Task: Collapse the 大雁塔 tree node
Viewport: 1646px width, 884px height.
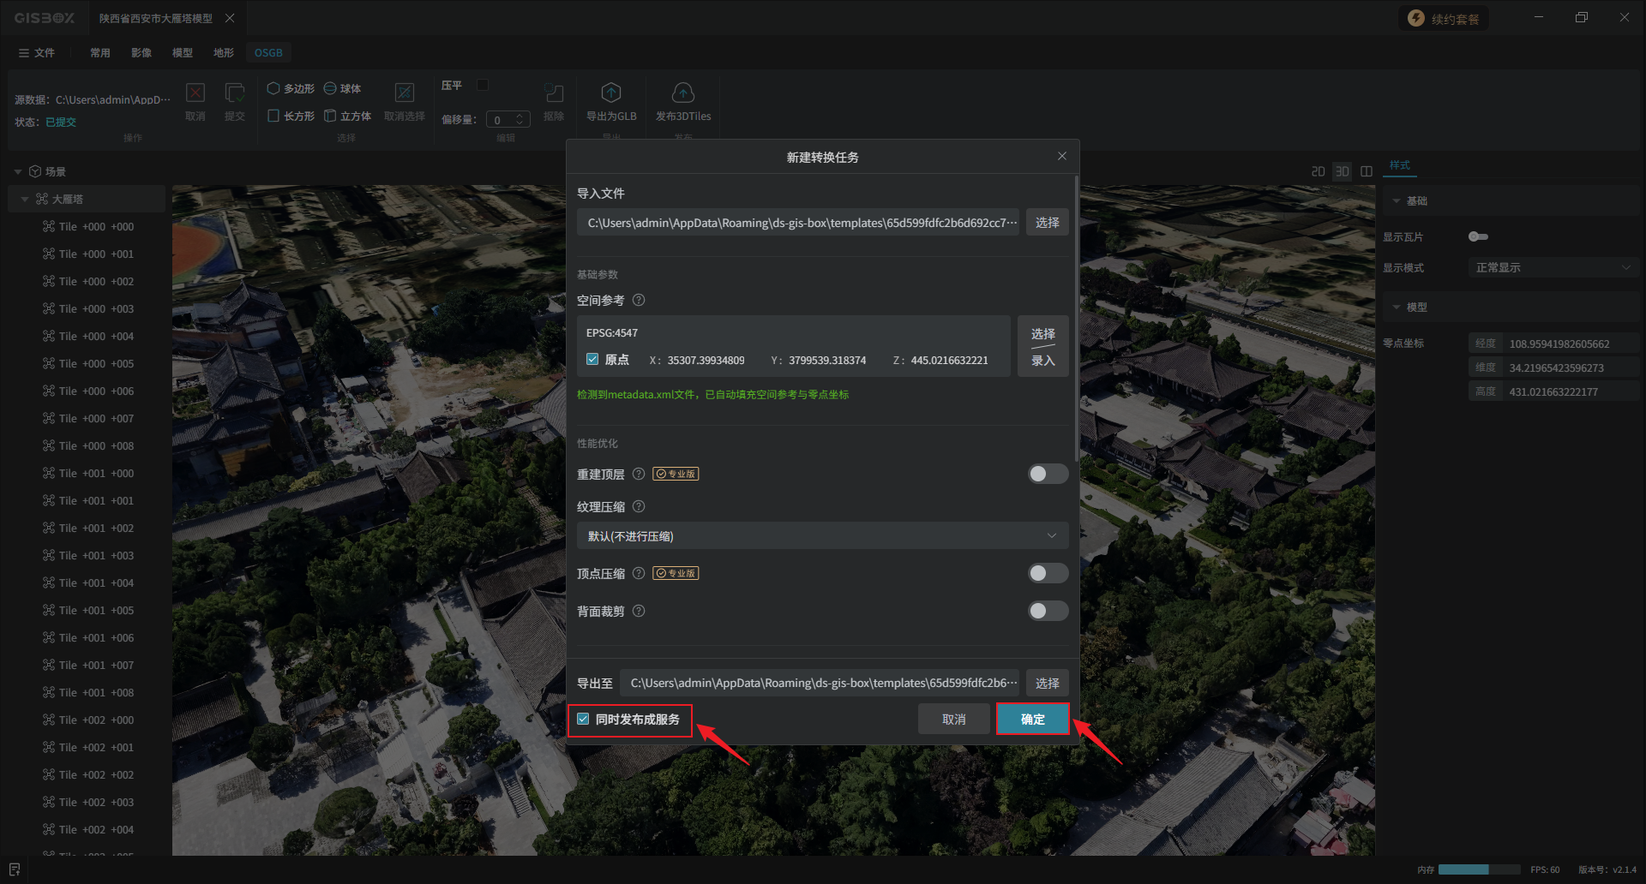Action: pos(25,200)
